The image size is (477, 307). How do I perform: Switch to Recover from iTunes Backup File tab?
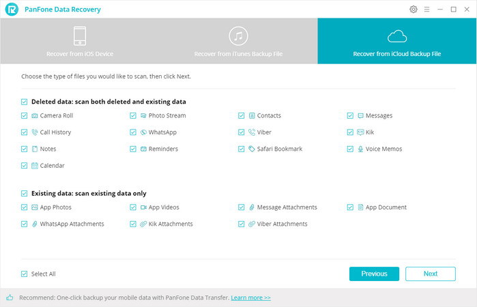point(238,41)
